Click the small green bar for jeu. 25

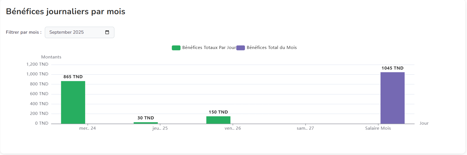[146, 123]
